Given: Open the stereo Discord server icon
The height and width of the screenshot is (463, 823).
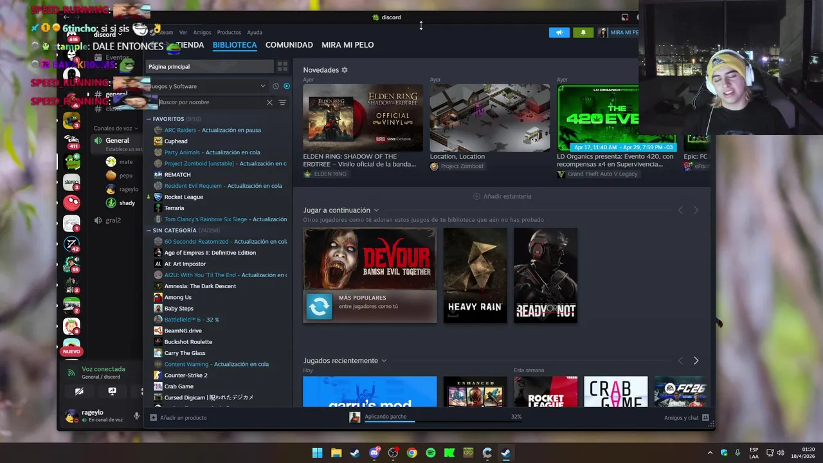Looking at the screenshot, I should point(71,182).
